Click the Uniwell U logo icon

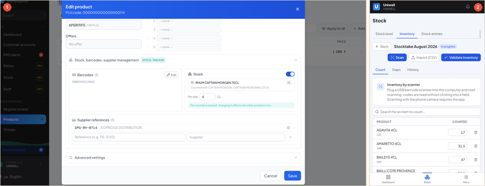pyautogui.click(x=377, y=7)
